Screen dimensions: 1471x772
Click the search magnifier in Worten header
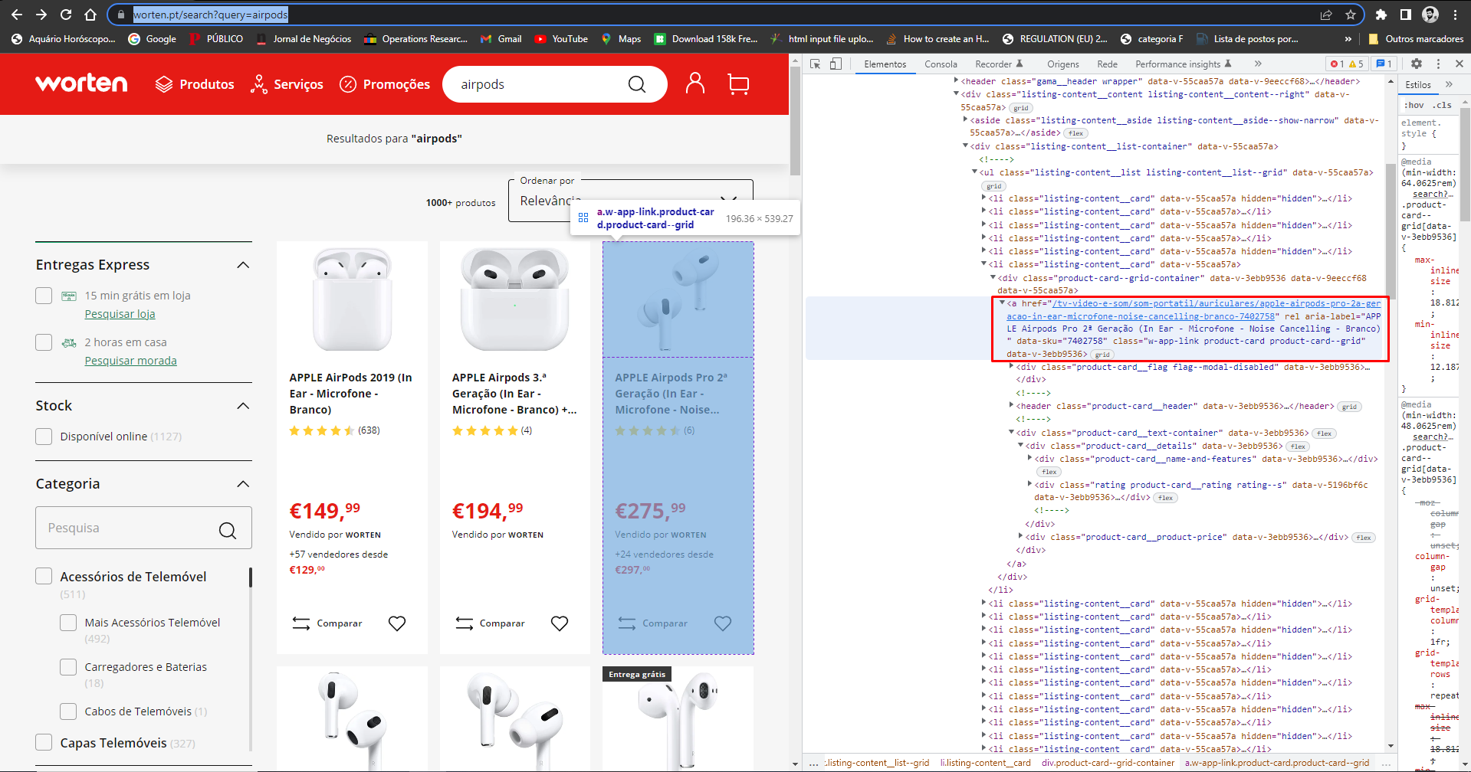pos(637,84)
